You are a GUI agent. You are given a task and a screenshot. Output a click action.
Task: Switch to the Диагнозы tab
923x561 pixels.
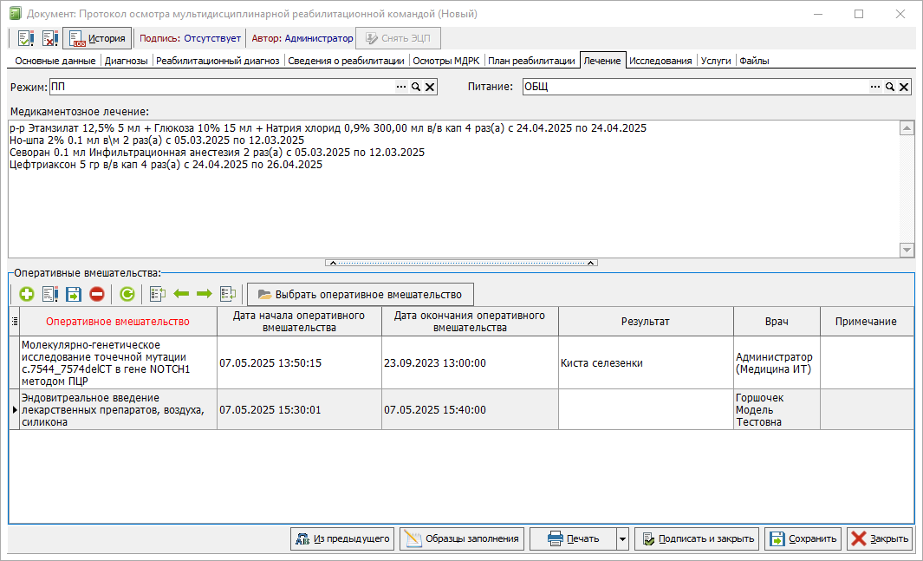(x=126, y=61)
